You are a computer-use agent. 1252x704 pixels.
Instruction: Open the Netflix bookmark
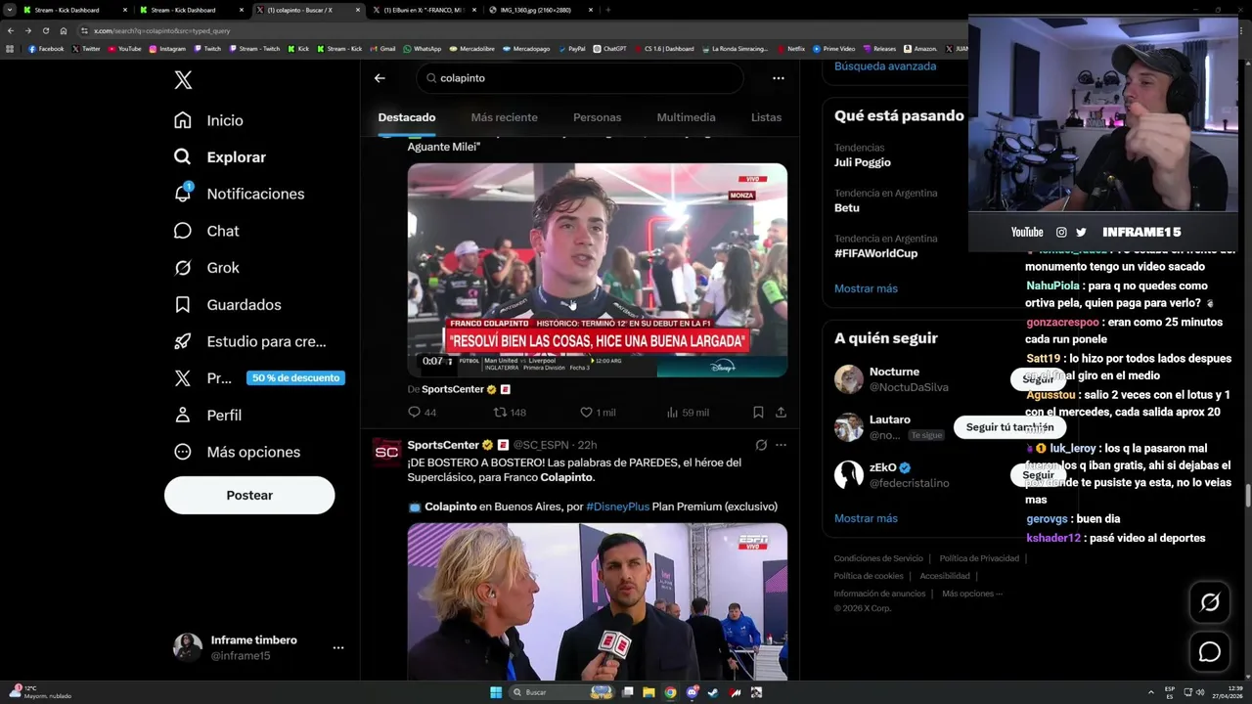(x=790, y=49)
